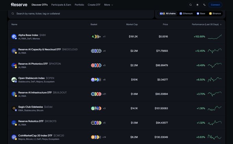Click the OPEN basket token icons

click(x=96, y=80)
